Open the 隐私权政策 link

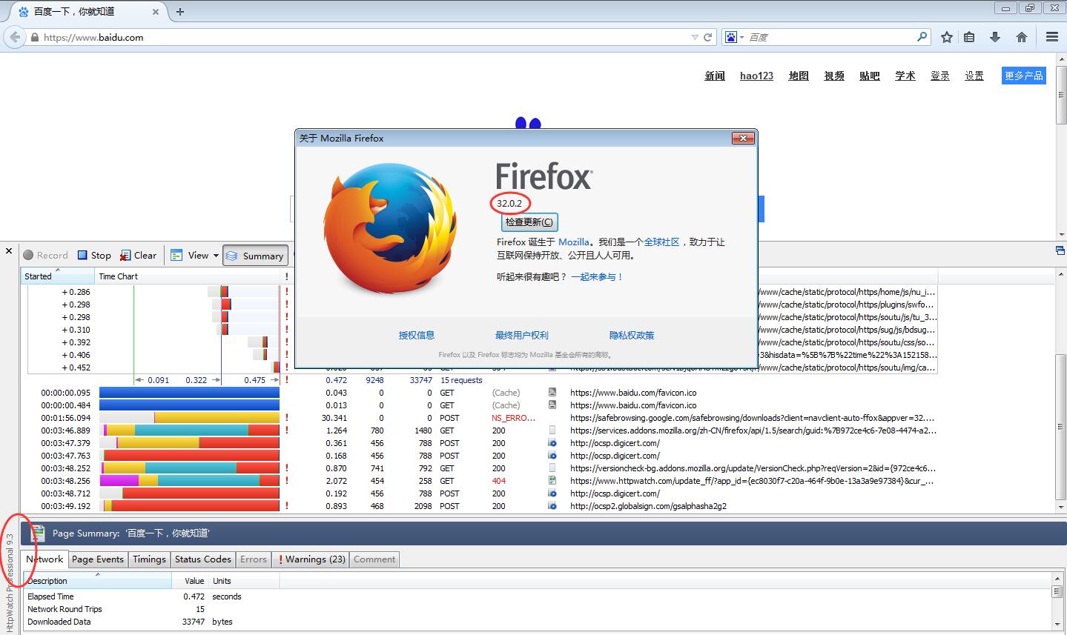click(631, 336)
